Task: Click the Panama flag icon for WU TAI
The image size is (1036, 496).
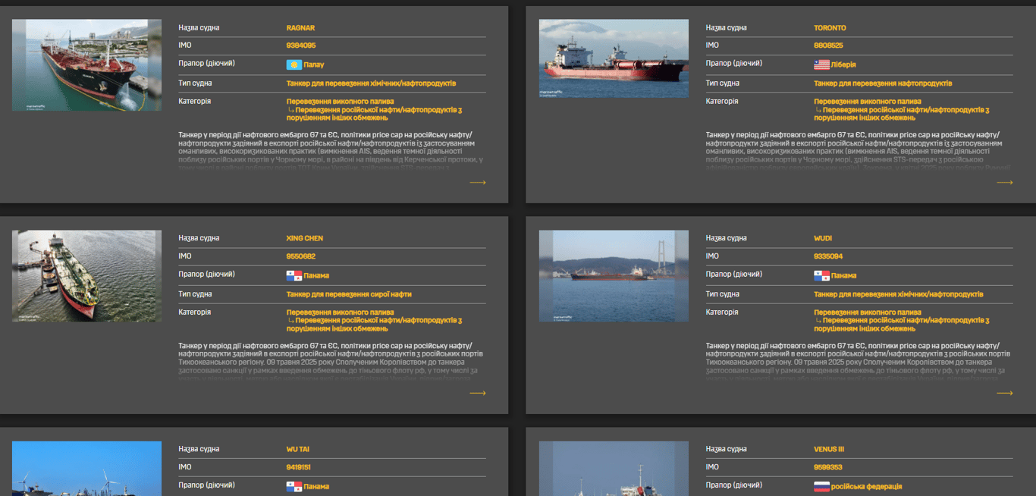Action: [294, 487]
